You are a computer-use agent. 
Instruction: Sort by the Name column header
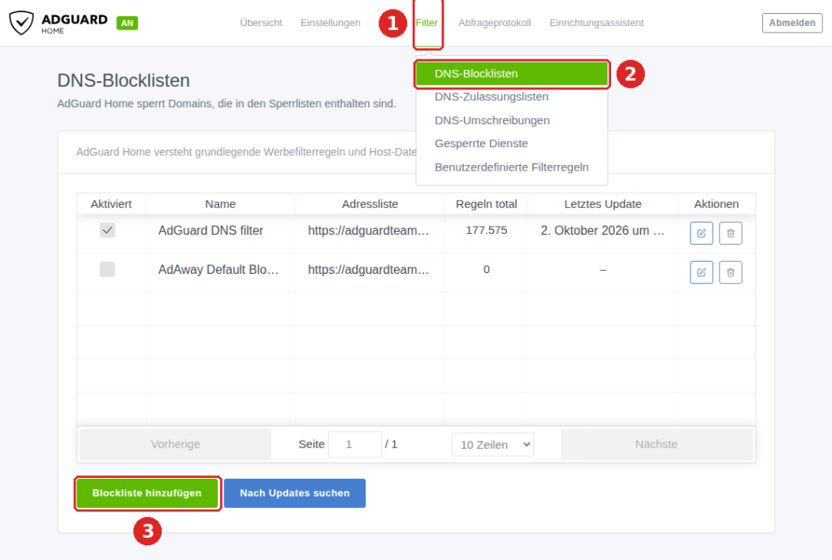coord(220,204)
